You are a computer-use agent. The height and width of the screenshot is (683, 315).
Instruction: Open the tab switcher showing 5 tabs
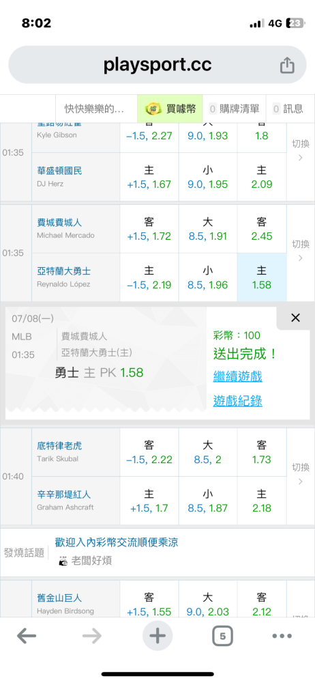(x=223, y=637)
